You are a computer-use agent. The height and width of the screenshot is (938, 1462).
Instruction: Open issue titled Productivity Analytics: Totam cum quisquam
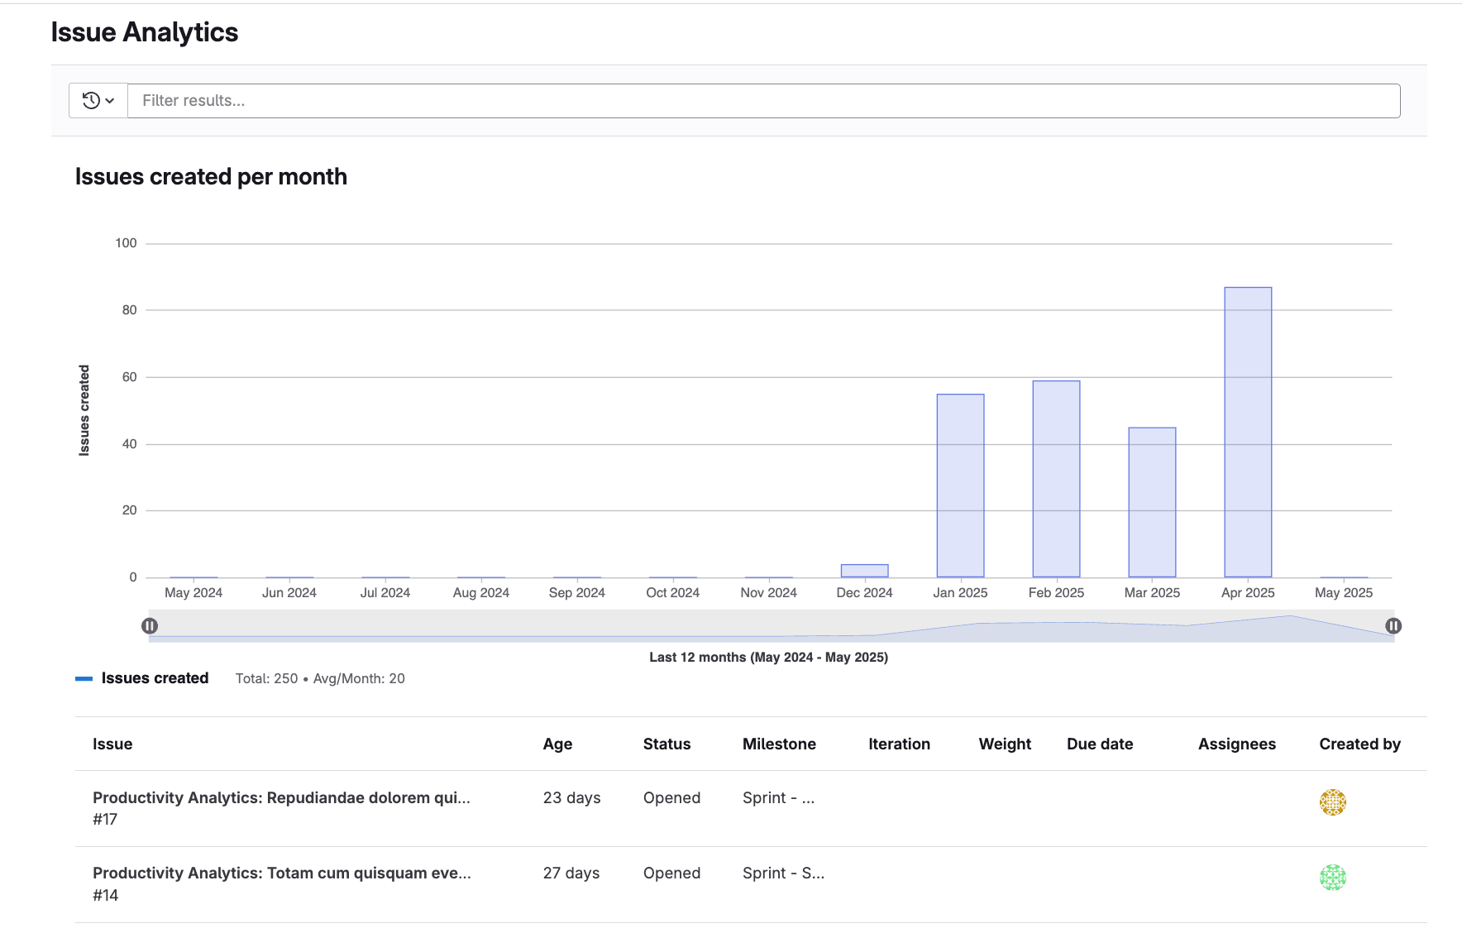click(282, 873)
